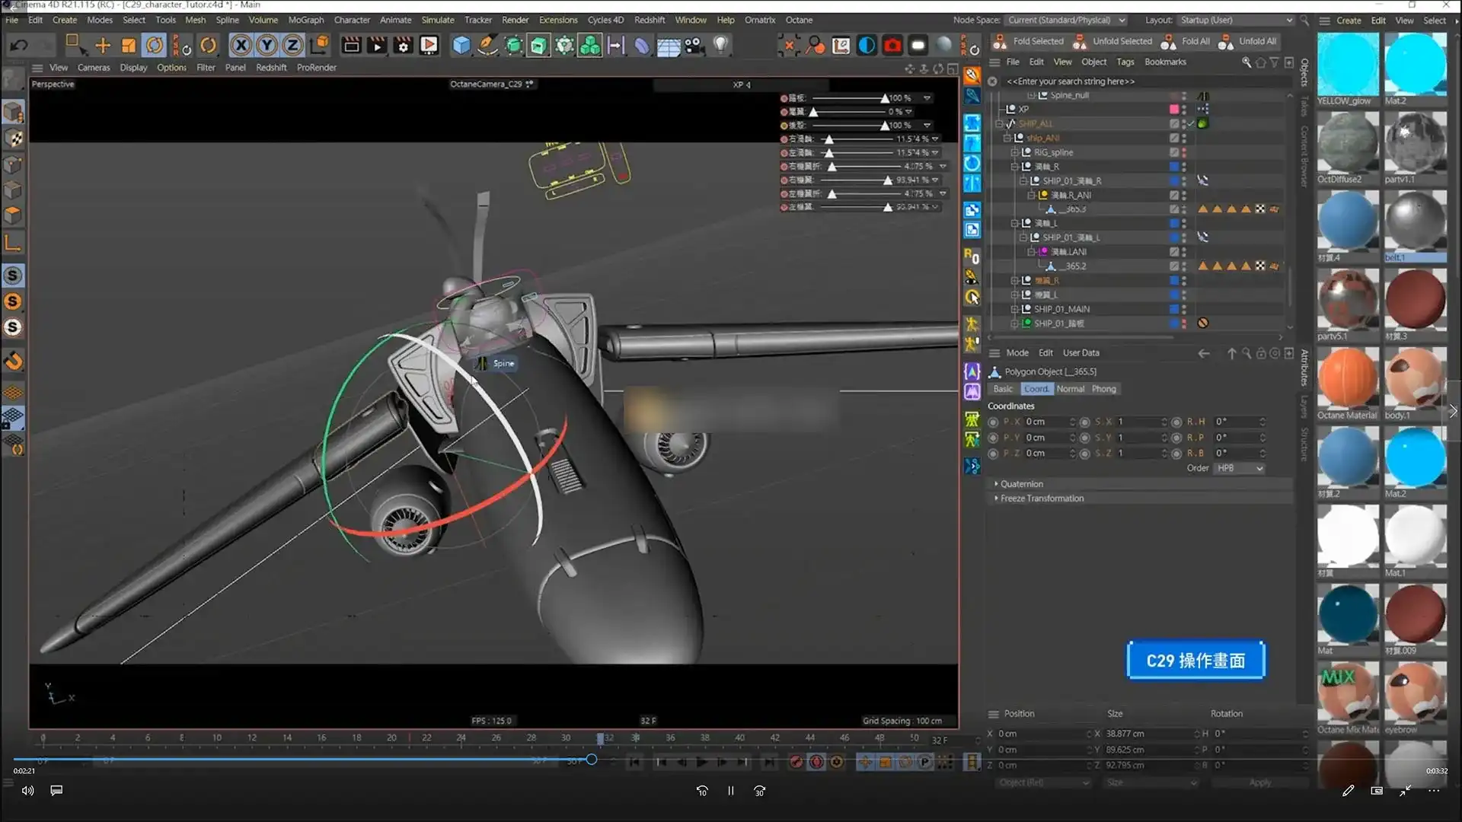Click the Fold All button
This screenshot has height=822, width=1462.
tap(1195, 41)
